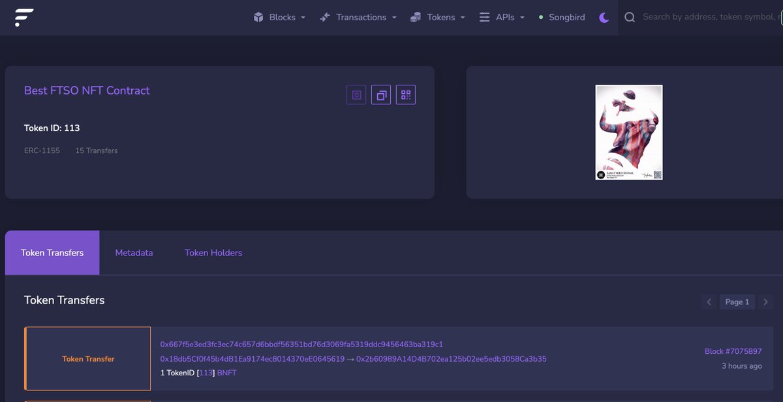Go to previous page of transfers
783x402 pixels.
(709, 302)
